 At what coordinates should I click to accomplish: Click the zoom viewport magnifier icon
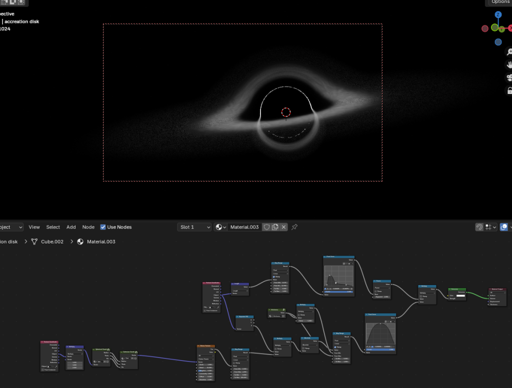click(x=509, y=51)
